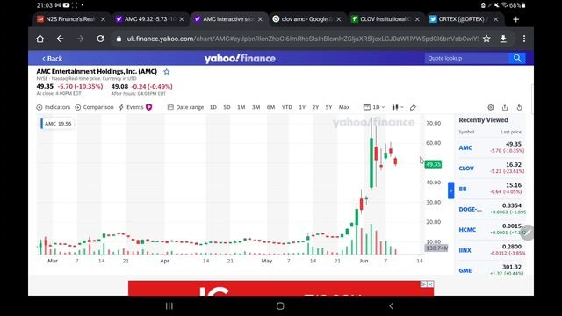Select the 6M range

point(270,107)
